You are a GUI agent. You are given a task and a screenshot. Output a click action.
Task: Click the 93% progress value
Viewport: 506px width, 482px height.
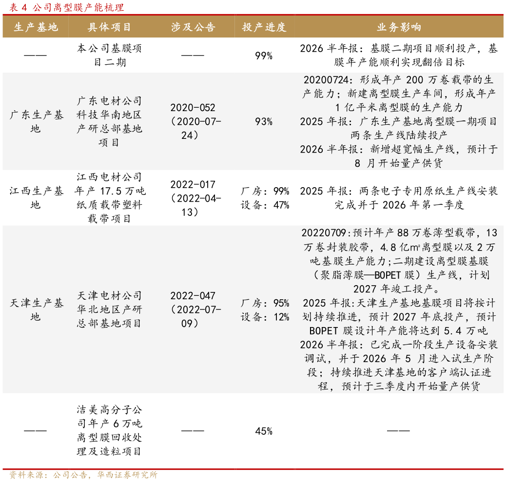(x=264, y=122)
